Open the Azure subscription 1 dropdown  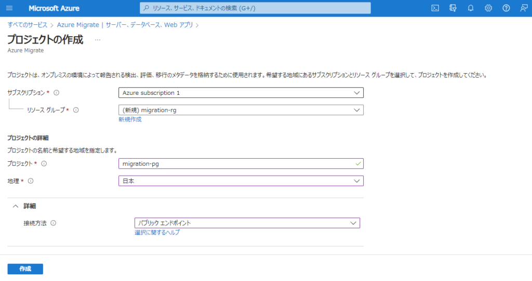pos(241,93)
